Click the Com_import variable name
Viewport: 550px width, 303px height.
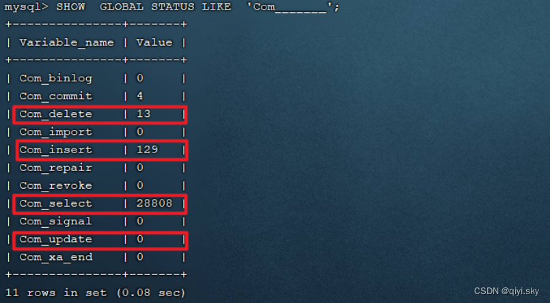[x=56, y=132]
